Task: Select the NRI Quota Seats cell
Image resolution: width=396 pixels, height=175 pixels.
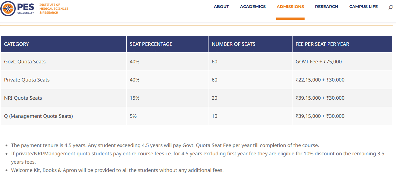Action: click(23, 98)
